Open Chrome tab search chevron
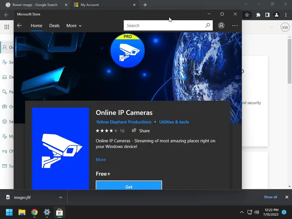 (246, 4)
